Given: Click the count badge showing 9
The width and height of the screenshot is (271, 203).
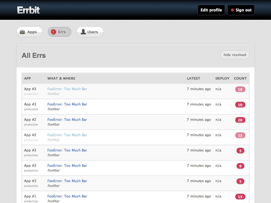Looking at the screenshot, I should click(x=240, y=166).
